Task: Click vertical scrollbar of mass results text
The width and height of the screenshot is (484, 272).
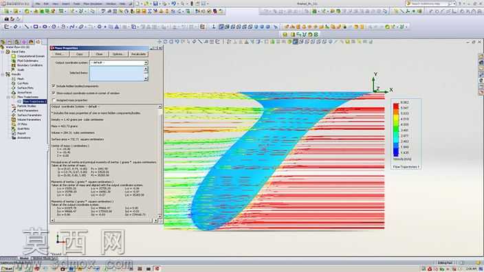Action: point(160,161)
